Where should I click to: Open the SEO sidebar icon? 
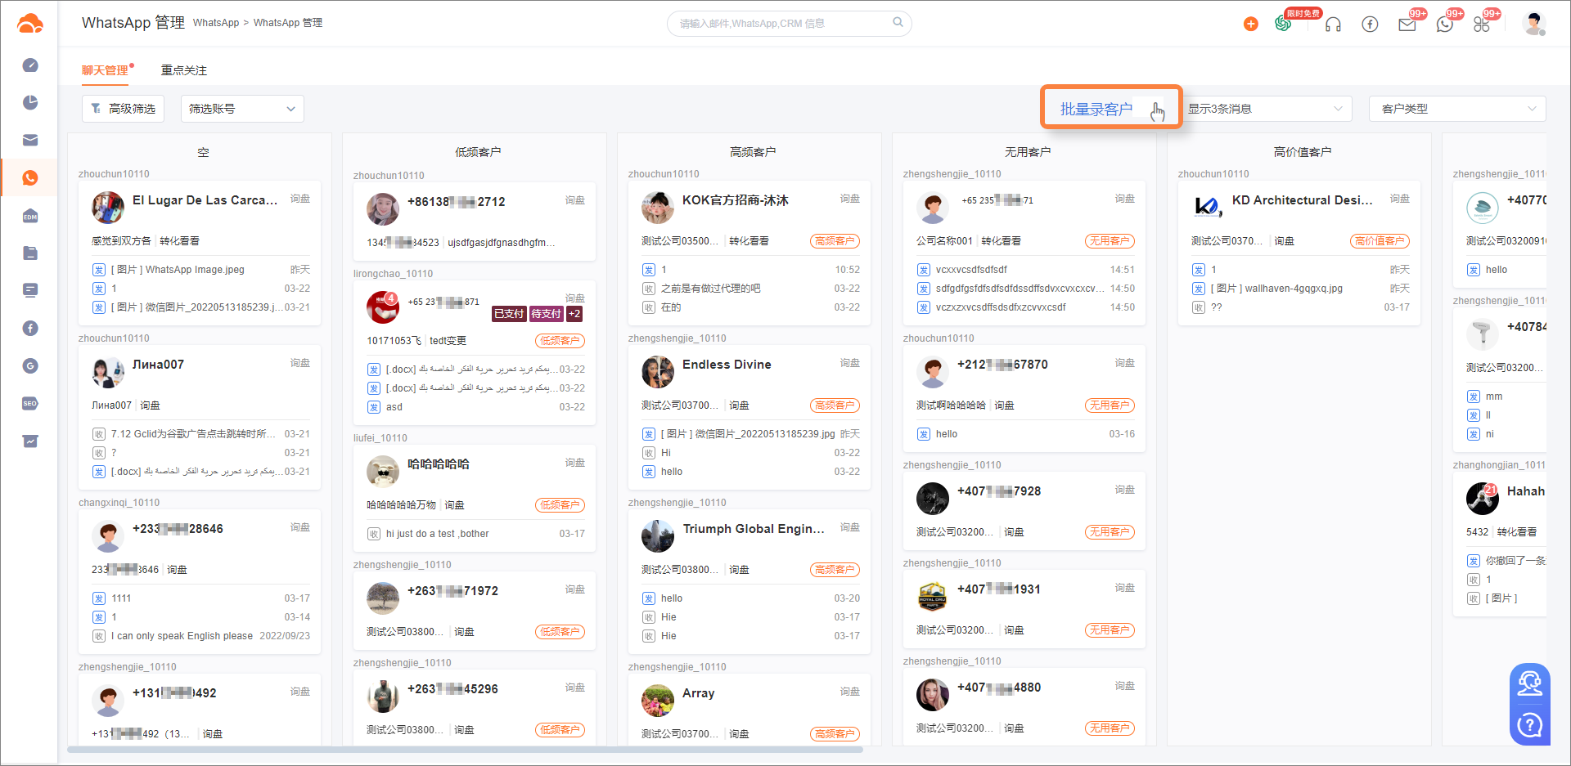click(30, 403)
